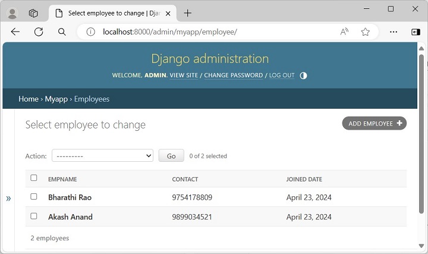The height and width of the screenshot is (254, 428).
Task: Go back with the browser arrow
Action: (x=15, y=32)
